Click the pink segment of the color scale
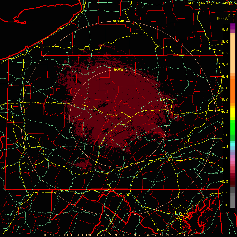The width and height of the screenshot is (237, 237). click(233, 160)
